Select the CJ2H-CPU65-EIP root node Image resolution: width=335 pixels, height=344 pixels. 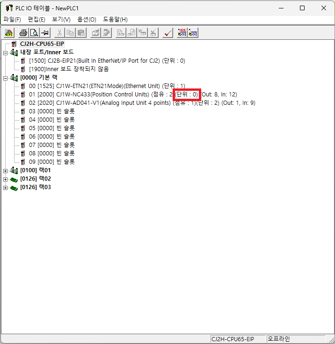(x=42, y=44)
